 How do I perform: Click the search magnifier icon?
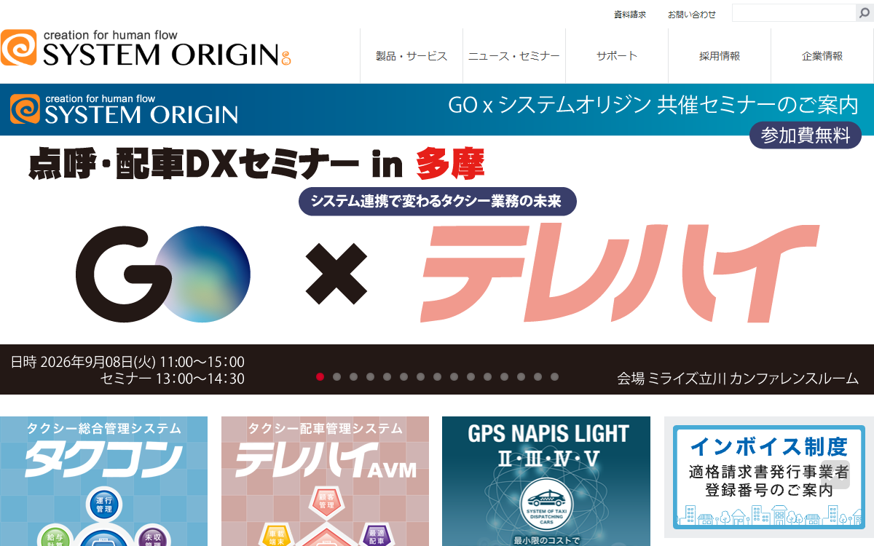coord(864,12)
